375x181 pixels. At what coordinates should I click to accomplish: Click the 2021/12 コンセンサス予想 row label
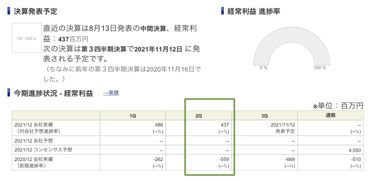point(43,150)
